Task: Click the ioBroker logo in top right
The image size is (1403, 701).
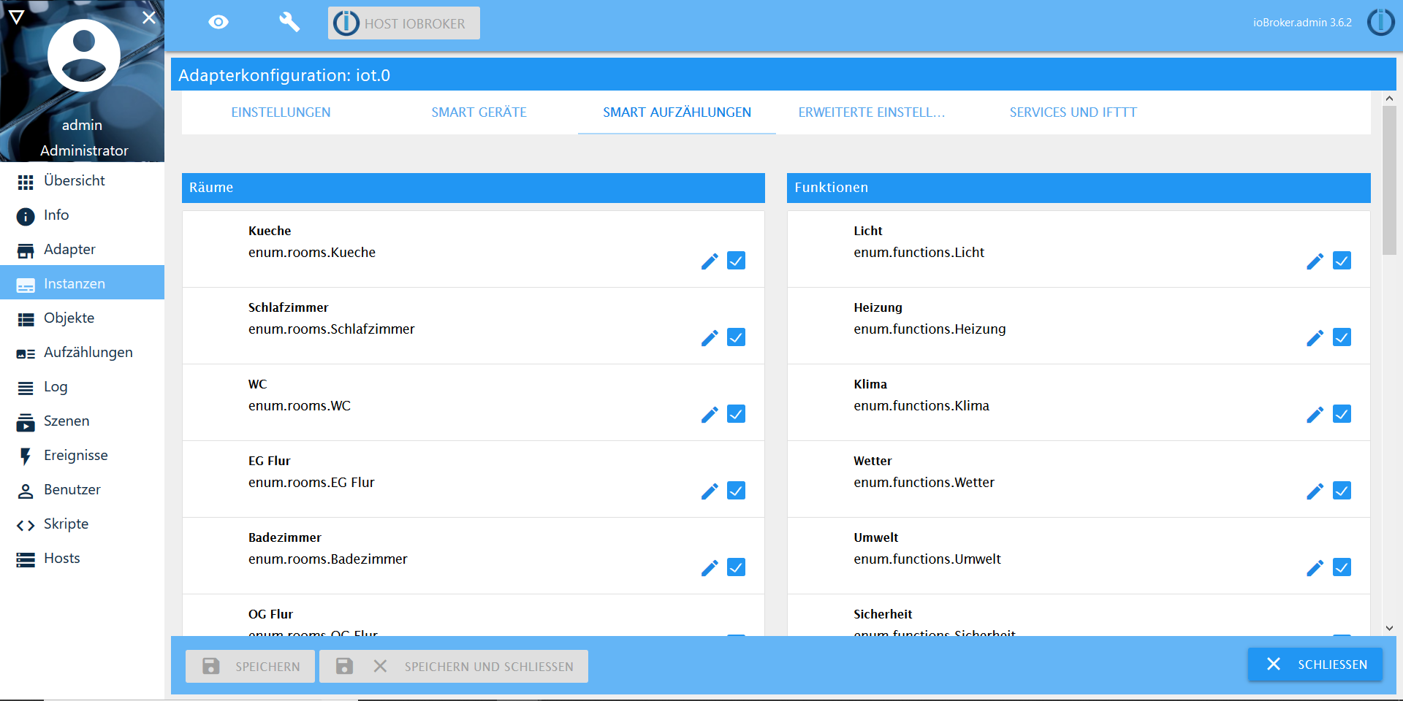Action: coord(1380,22)
